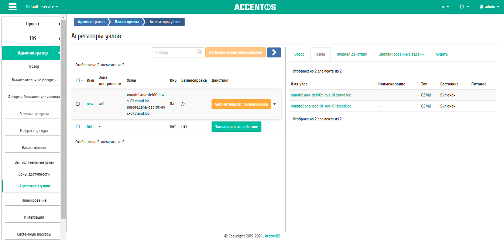The height and width of the screenshot is (240, 504).
Task: Open the Запланированные задачи tab
Action: click(x=401, y=54)
